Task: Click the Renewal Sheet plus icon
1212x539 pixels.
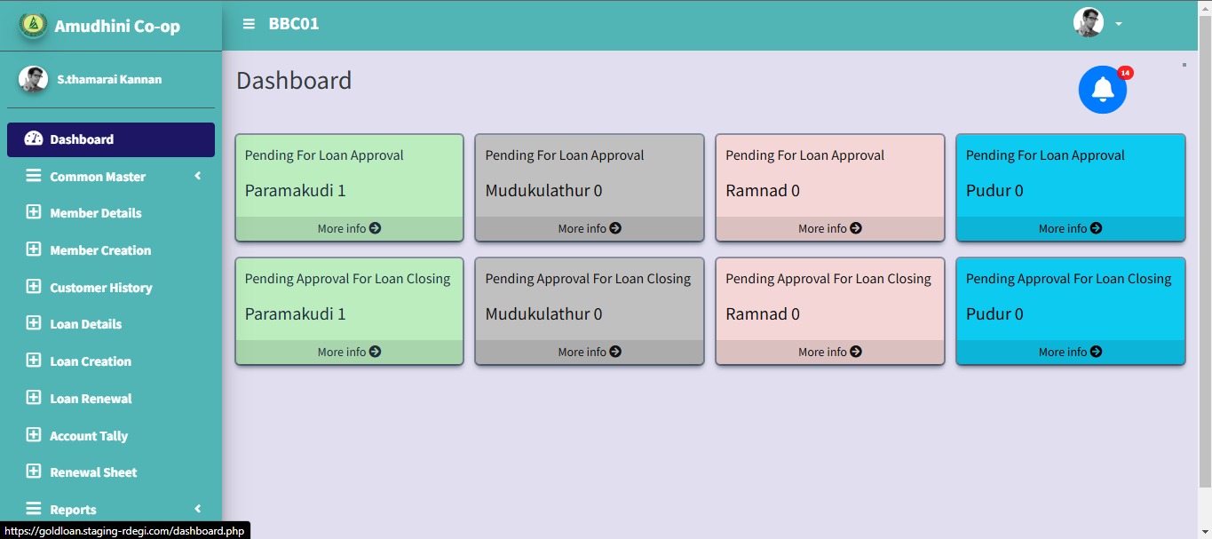Action: [x=34, y=472]
